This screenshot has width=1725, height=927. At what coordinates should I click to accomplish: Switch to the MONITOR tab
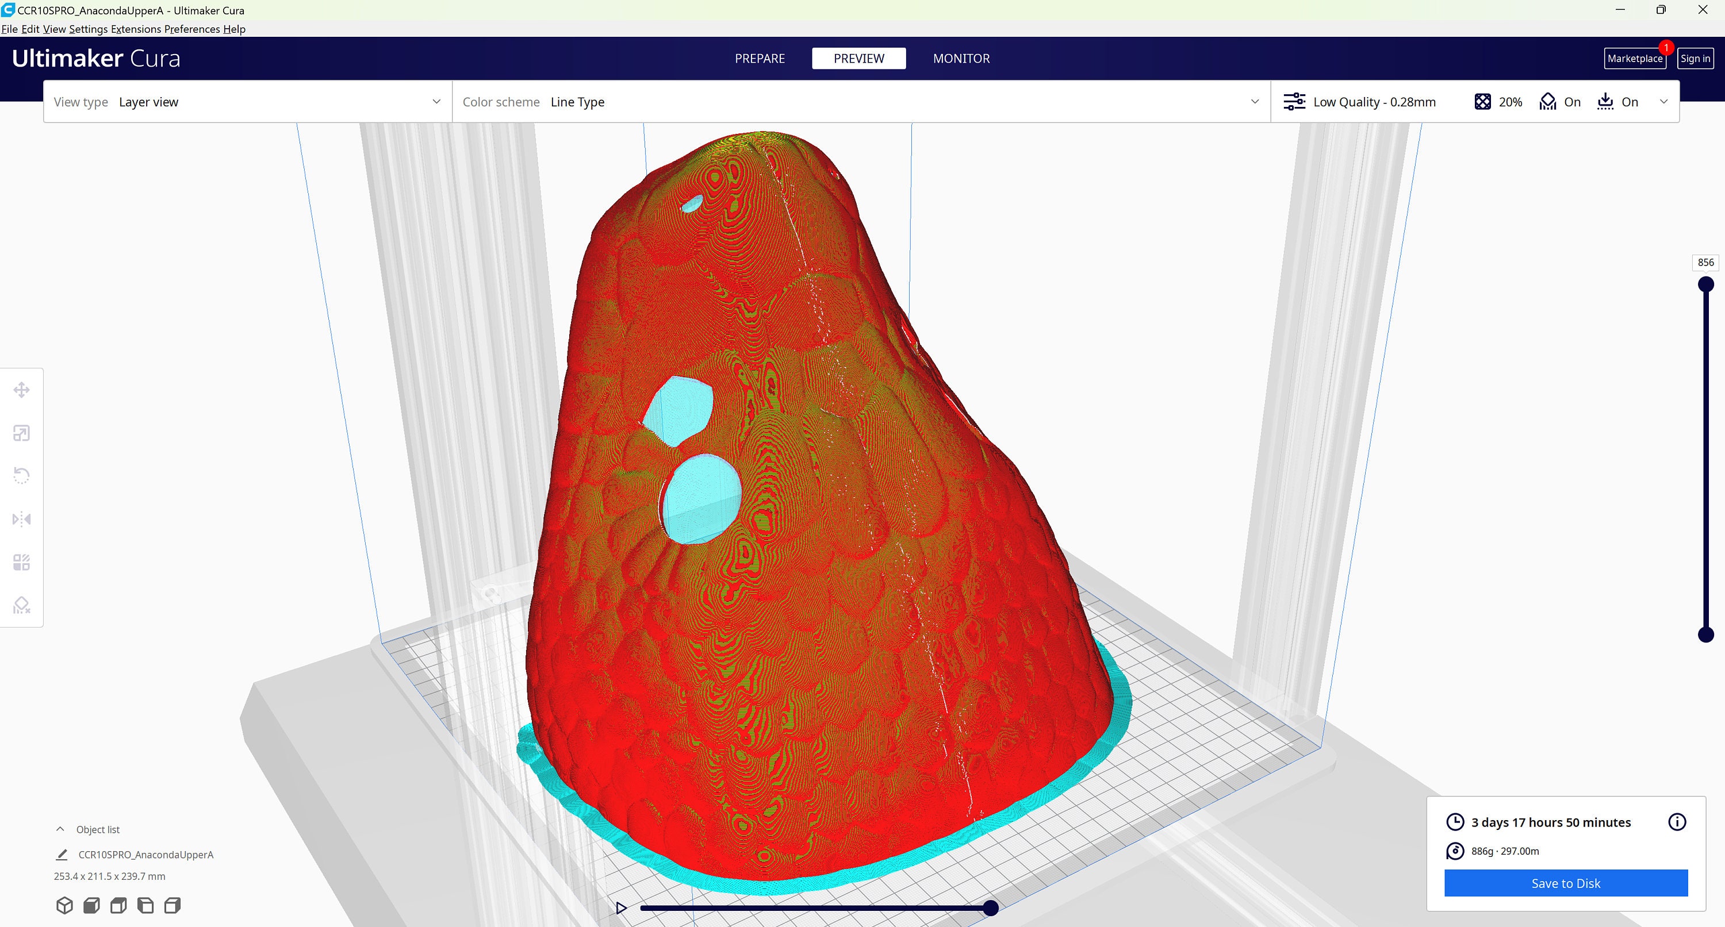point(961,58)
